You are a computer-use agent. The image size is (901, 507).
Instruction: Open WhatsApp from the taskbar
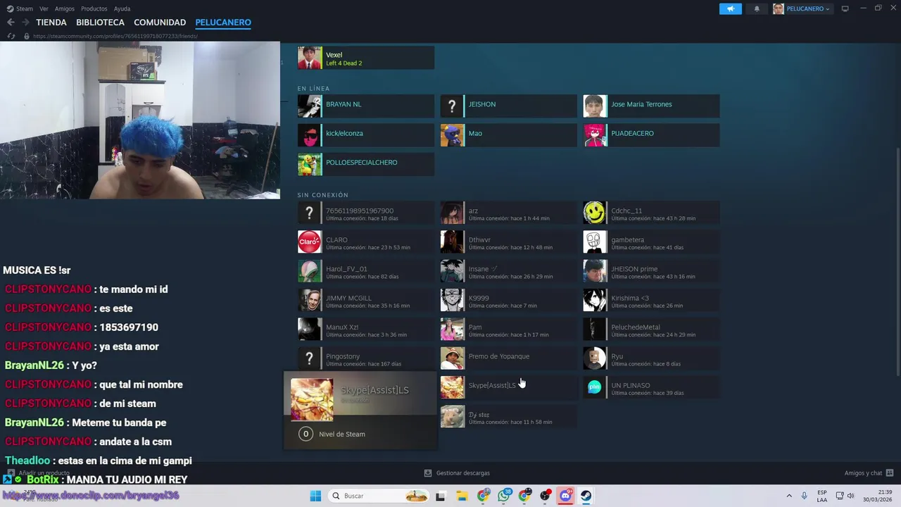pos(503,496)
